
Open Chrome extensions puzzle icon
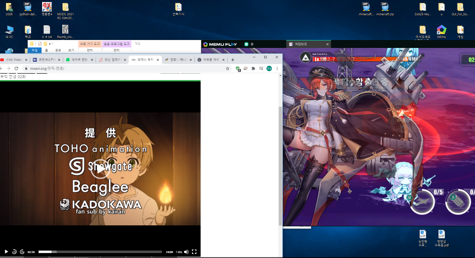coord(253,68)
